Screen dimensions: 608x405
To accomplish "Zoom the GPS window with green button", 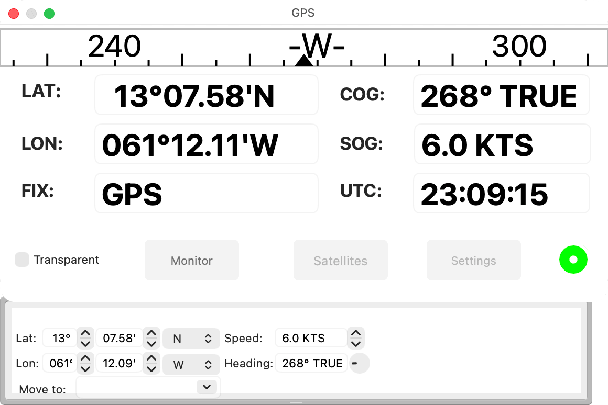I will coord(49,14).
